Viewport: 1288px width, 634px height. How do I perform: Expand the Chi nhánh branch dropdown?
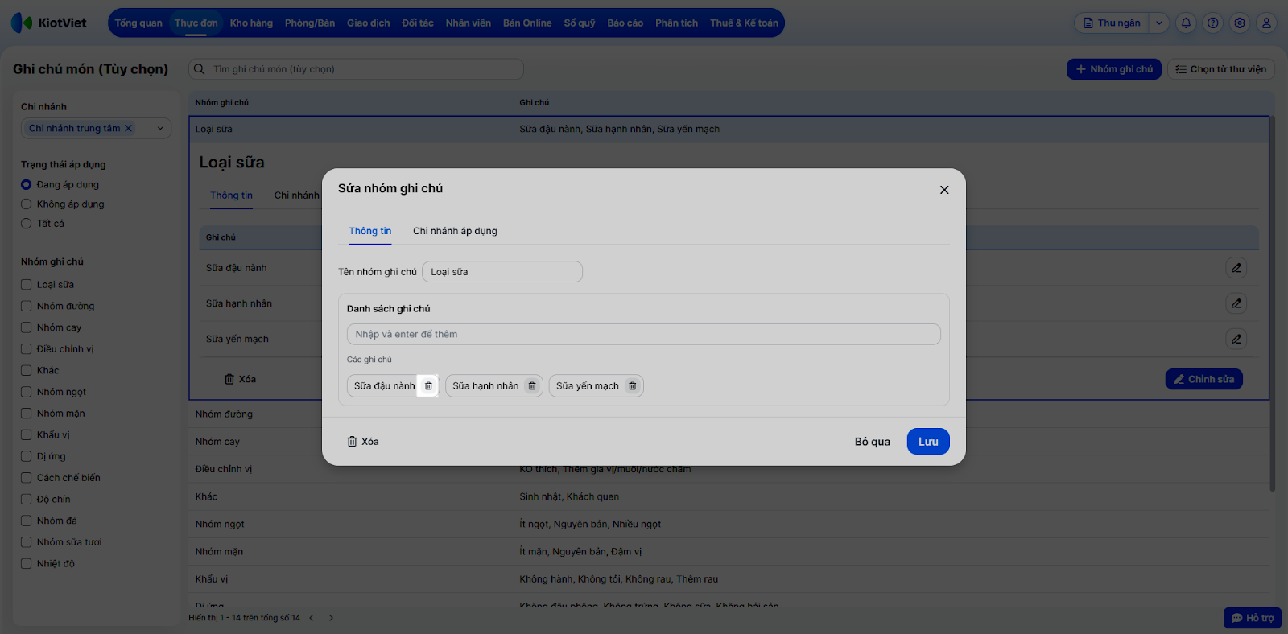(160, 128)
